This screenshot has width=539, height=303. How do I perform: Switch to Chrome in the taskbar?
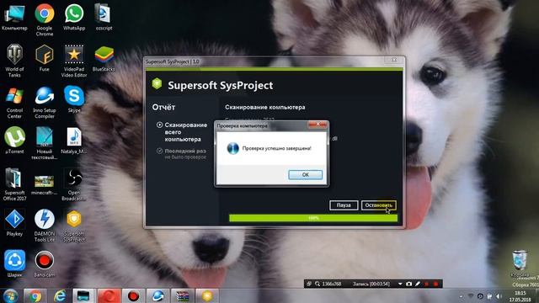(35, 295)
